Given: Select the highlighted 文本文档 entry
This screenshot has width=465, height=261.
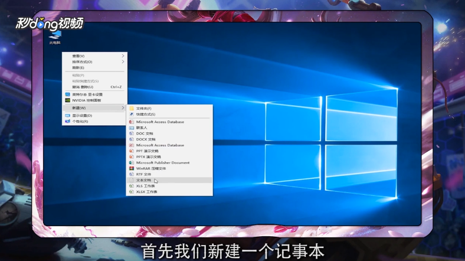Looking at the screenshot, I should click(x=169, y=180).
